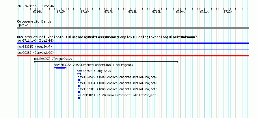Image resolution: width=257 pixels, height=118 pixels.
Task: Click the esv3303549 blue block
Action: (x=79, y=80)
